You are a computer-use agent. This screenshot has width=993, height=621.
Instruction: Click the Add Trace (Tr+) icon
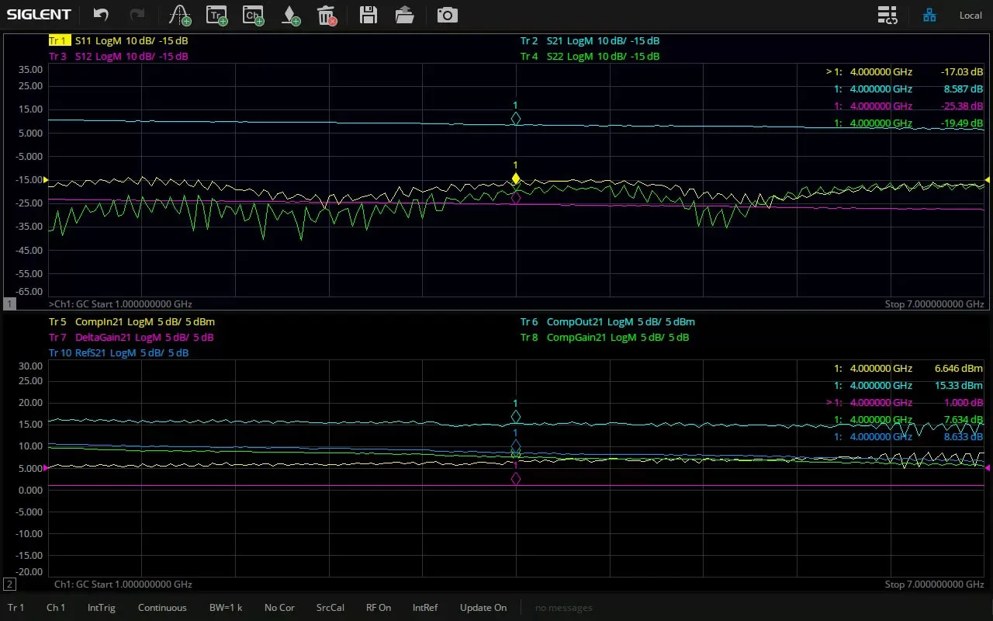(x=216, y=15)
